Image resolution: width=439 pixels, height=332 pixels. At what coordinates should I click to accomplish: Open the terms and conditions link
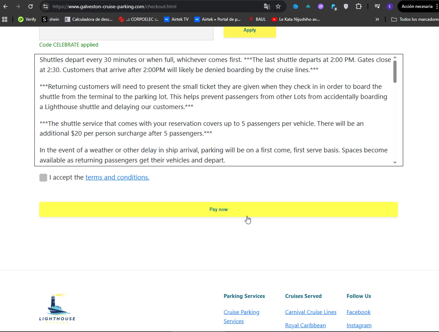117,177
